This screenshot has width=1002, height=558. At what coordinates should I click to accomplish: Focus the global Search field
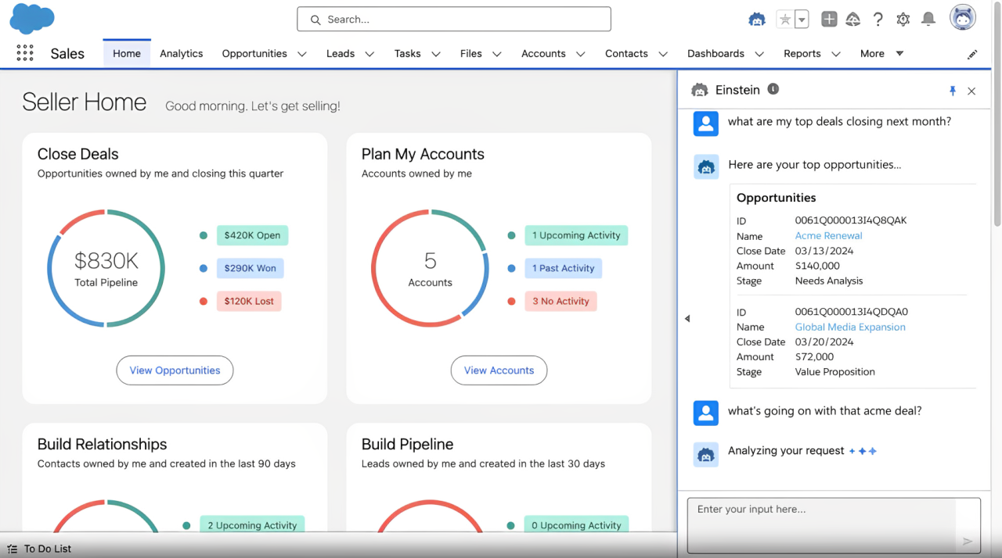pyautogui.click(x=454, y=19)
